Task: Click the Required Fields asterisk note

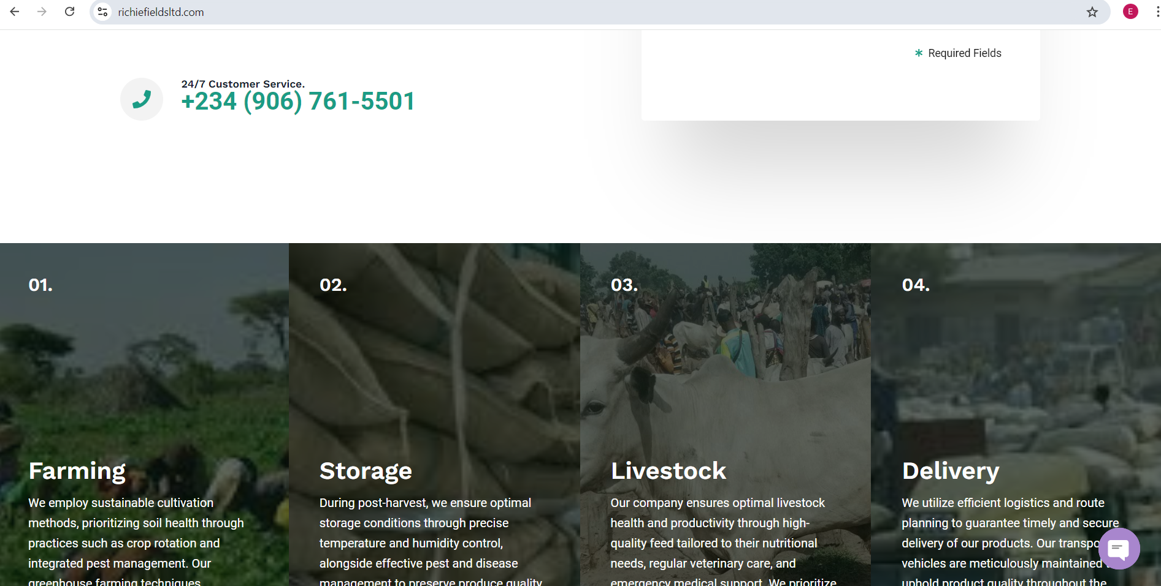Action: tap(957, 53)
